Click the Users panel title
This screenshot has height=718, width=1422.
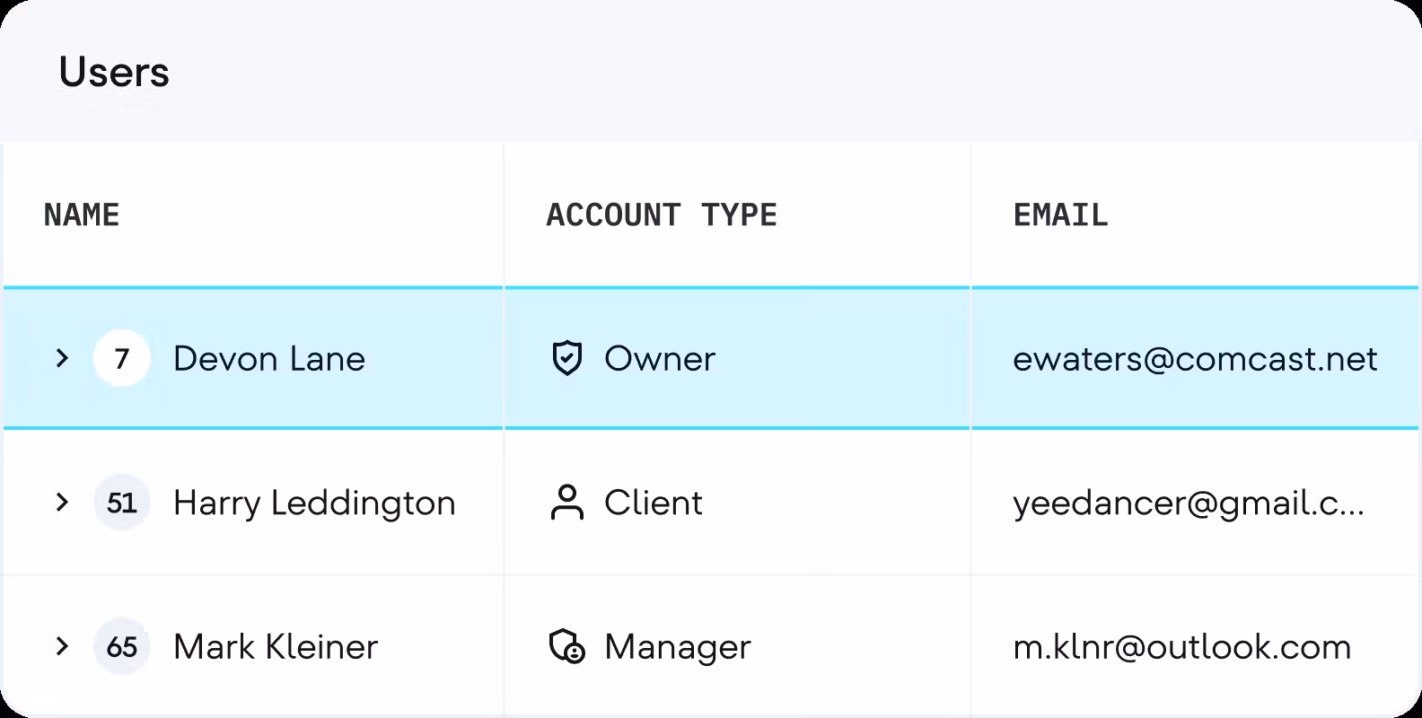(114, 72)
